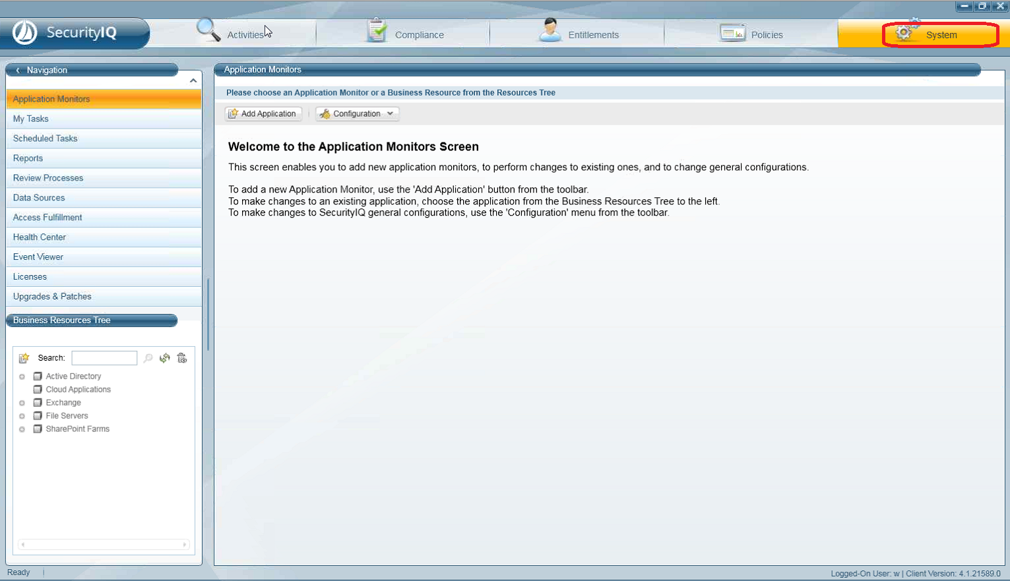Go to Licenses
This screenshot has width=1010, height=581.
(104, 277)
